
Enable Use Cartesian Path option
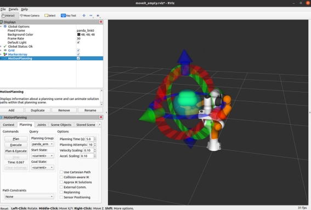pos(61,172)
